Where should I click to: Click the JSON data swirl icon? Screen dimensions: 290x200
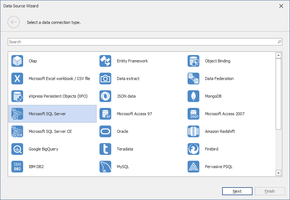point(105,96)
